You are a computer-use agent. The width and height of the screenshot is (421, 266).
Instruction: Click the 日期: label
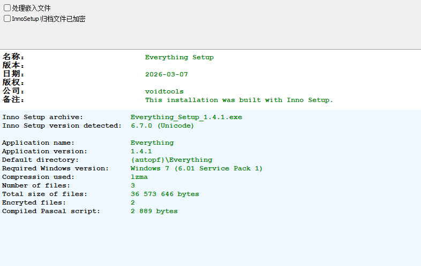pyautogui.click(x=13, y=74)
